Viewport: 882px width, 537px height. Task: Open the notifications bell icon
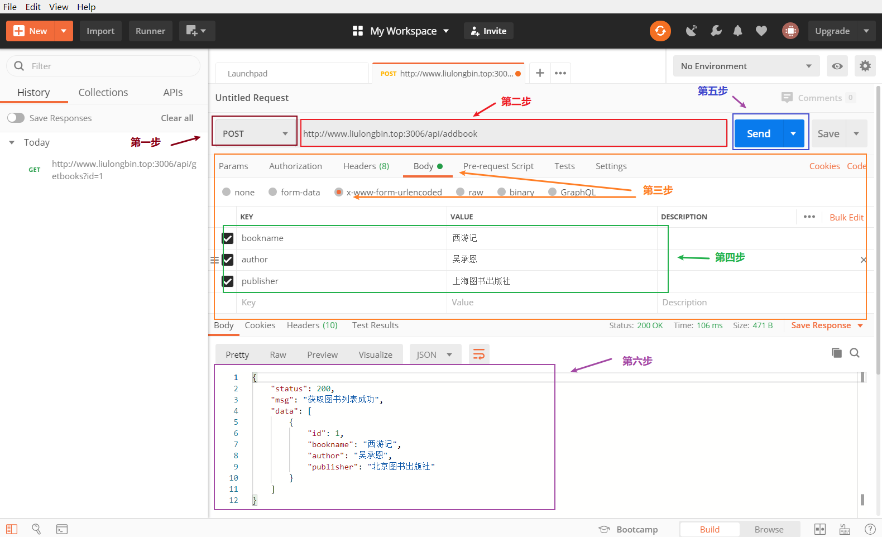737,31
